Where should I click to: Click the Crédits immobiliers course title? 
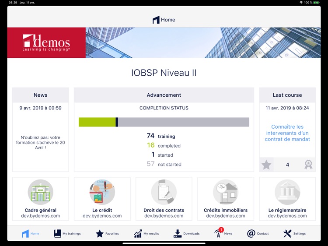point(226,210)
